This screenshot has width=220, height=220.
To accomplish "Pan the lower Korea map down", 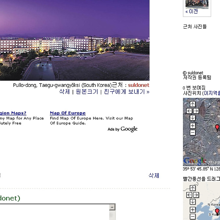I will [x=192, y=202].
